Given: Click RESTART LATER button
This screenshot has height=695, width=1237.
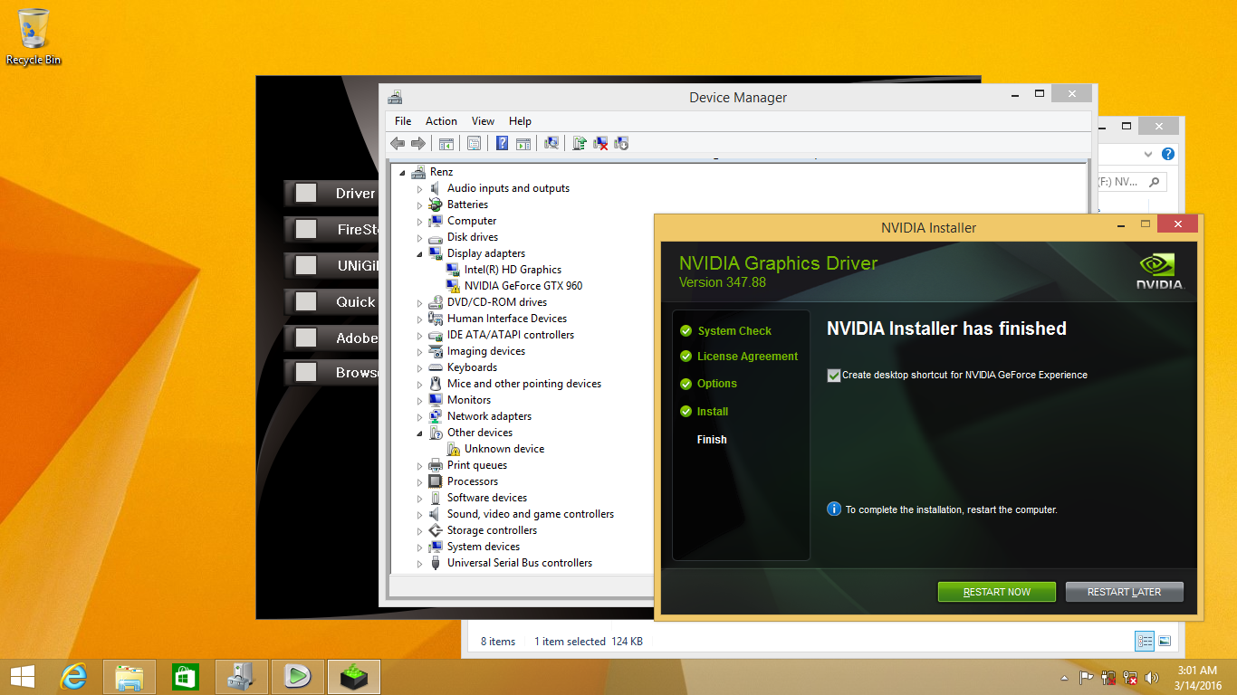Looking at the screenshot, I should [x=1124, y=592].
